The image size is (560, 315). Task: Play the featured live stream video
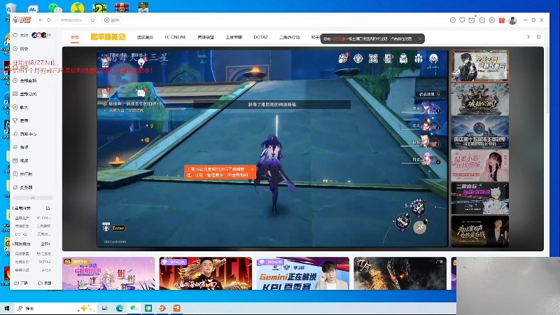(x=272, y=148)
